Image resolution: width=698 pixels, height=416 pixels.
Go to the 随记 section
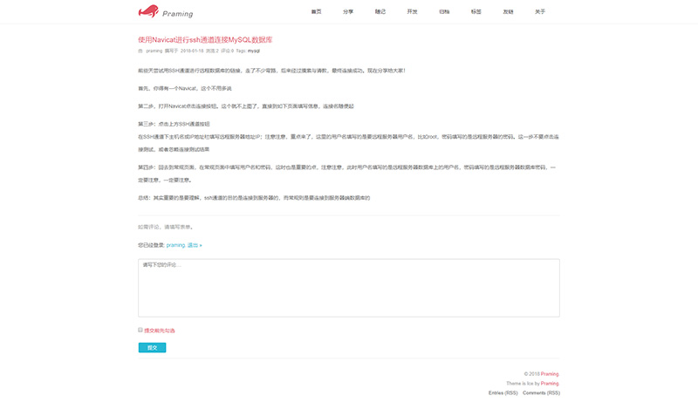click(380, 11)
